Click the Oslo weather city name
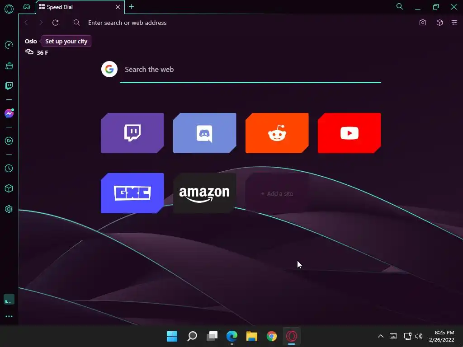The image size is (463, 347). [31, 41]
